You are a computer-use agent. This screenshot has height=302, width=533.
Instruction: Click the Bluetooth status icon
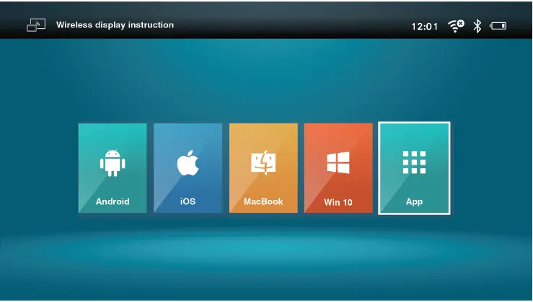coord(477,26)
